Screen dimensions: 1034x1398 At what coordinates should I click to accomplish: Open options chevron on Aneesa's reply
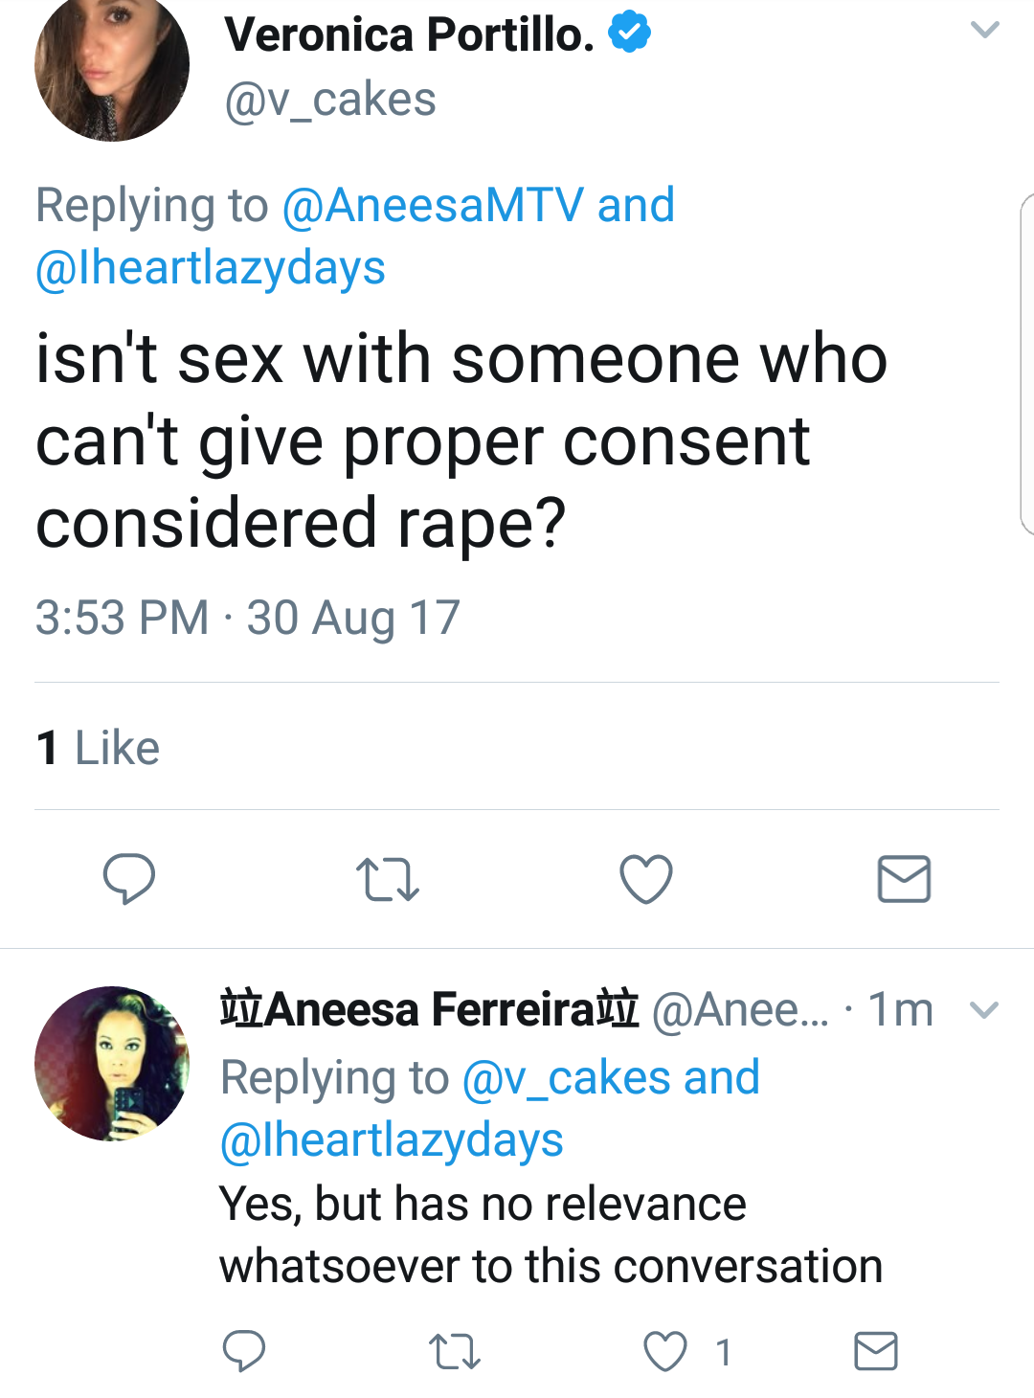984,1009
